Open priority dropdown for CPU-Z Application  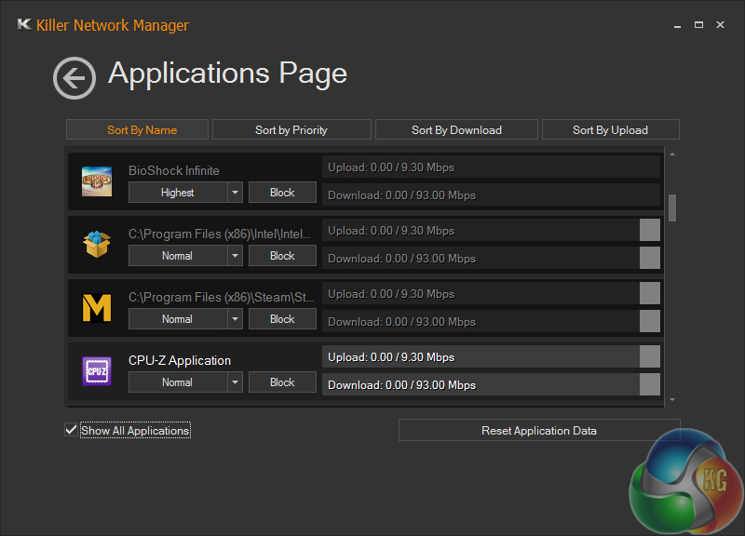235,382
